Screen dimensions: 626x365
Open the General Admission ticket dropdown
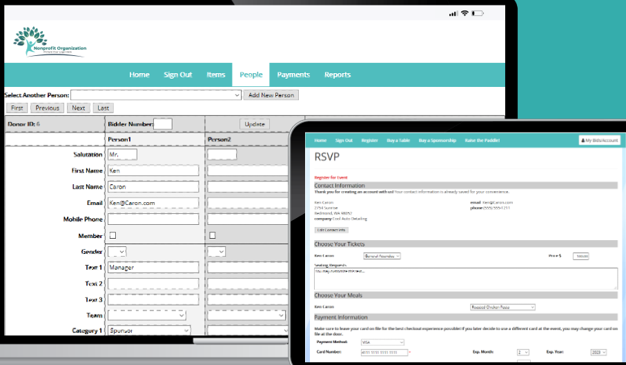pos(382,256)
